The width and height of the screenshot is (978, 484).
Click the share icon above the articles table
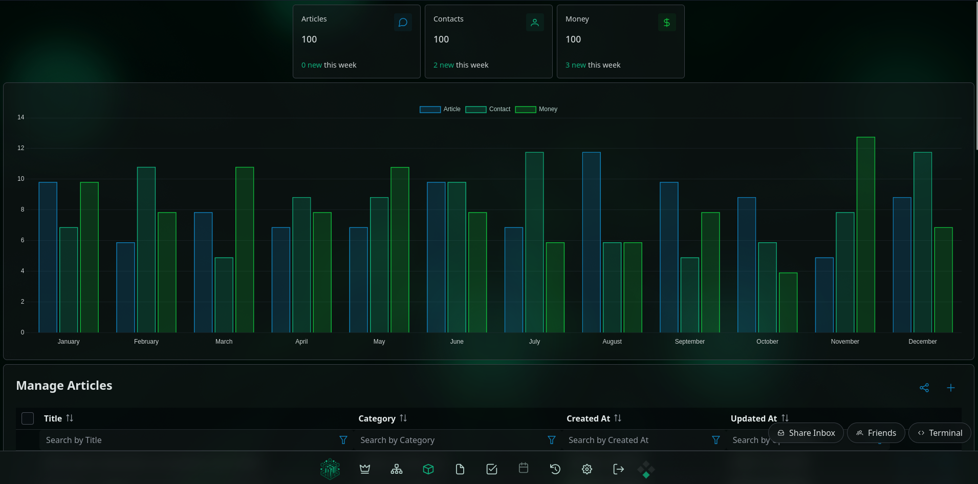[925, 388]
